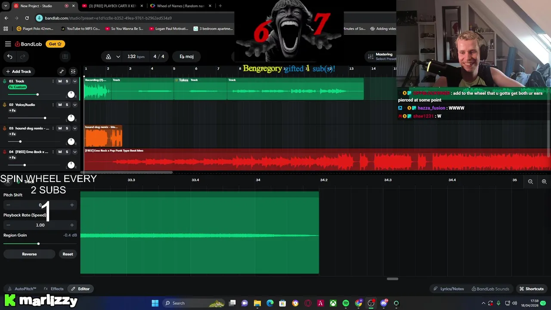Open Discord from the taskbar
551x310 pixels.
tap(384, 303)
